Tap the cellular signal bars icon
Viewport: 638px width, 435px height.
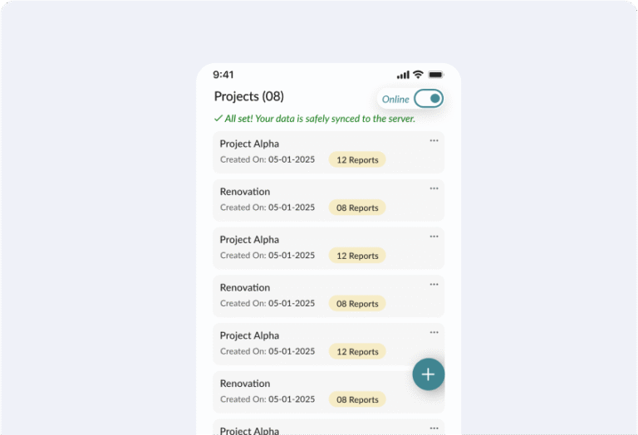click(403, 75)
